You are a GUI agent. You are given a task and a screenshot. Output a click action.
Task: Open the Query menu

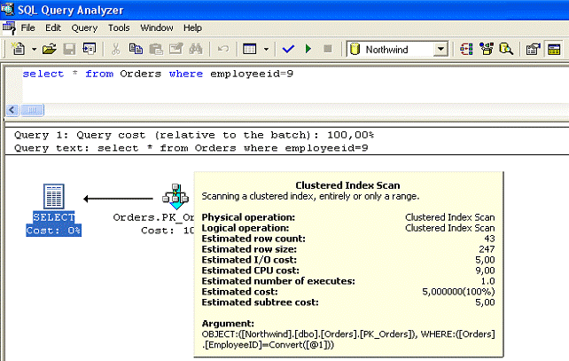pyautogui.click(x=84, y=27)
